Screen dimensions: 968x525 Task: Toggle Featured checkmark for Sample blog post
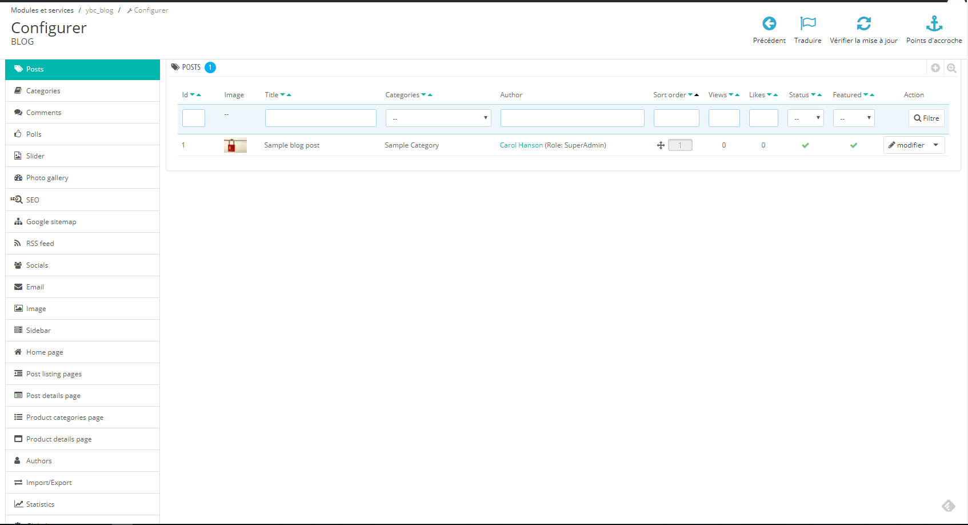(x=854, y=145)
